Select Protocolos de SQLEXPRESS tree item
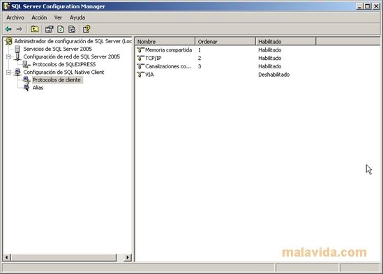This screenshot has width=383, height=274. (x=64, y=64)
